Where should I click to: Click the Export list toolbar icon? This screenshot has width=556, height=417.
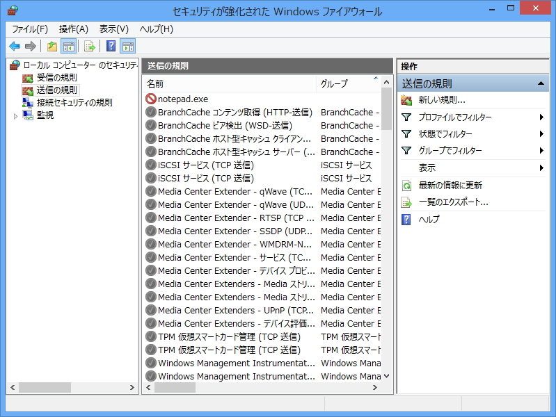(89, 46)
